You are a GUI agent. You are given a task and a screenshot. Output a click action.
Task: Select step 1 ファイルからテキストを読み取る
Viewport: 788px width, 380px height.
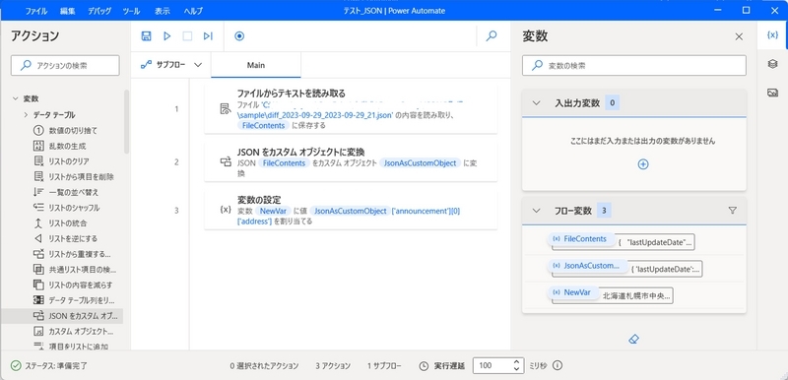click(x=351, y=109)
